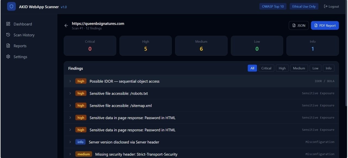
Task: Go back using the arrow next to queenbsignatures.com
Action: tap(66, 25)
